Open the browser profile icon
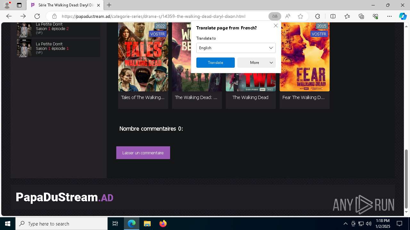 (x=7, y=5)
